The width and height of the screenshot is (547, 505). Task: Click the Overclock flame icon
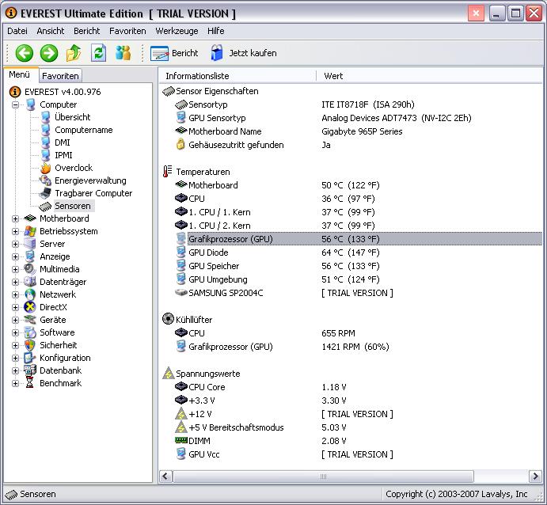(45, 168)
